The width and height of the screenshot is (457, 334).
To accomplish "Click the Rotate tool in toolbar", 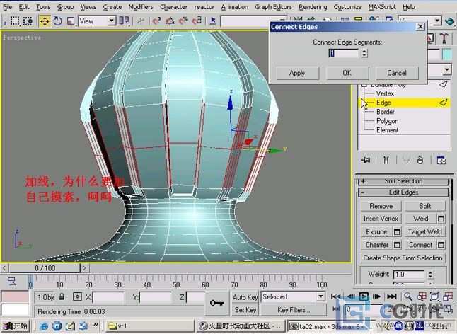I will point(57,21).
